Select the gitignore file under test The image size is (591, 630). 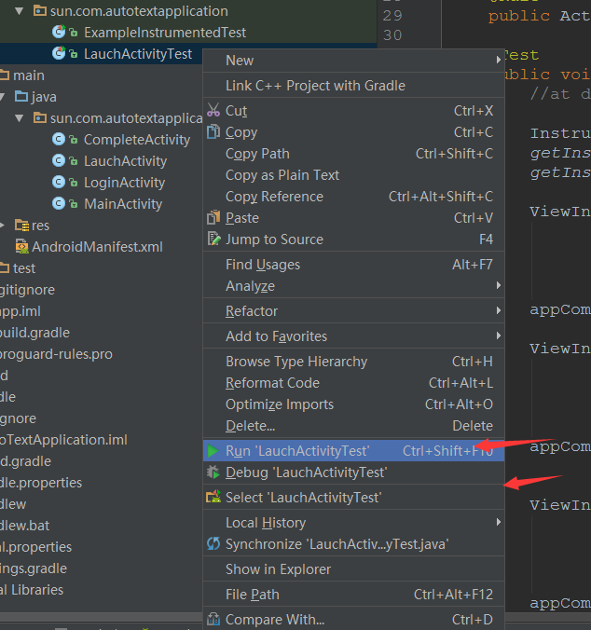point(27,289)
